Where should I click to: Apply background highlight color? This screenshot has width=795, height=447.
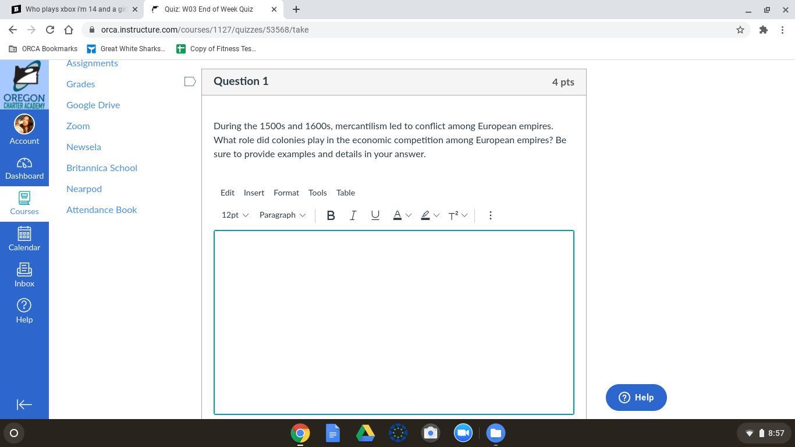[x=425, y=215]
